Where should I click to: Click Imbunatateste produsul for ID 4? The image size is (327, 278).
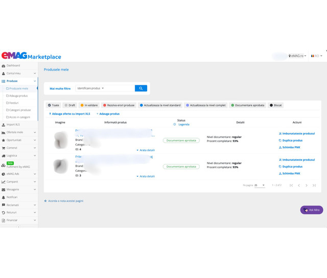point(297,134)
